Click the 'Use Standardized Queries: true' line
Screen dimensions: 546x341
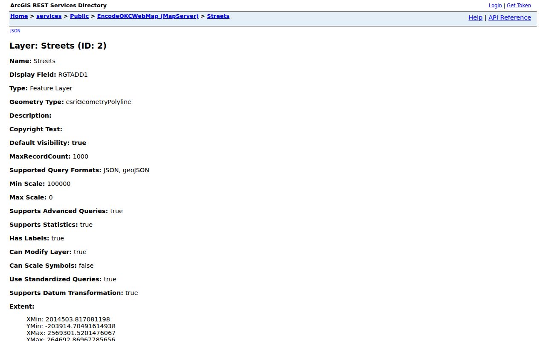[63, 279]
